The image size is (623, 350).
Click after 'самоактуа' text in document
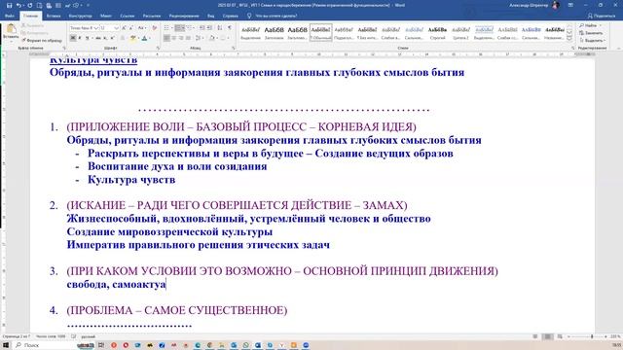pyautogui.click(x=165, y=285)
